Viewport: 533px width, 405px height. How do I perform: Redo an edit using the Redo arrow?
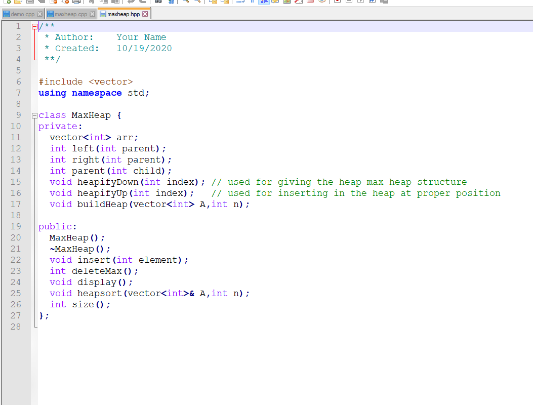coord(143,2)
